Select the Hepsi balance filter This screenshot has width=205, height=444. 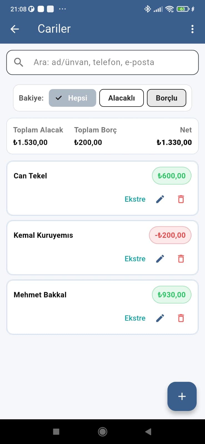click(x=72, y=98)
